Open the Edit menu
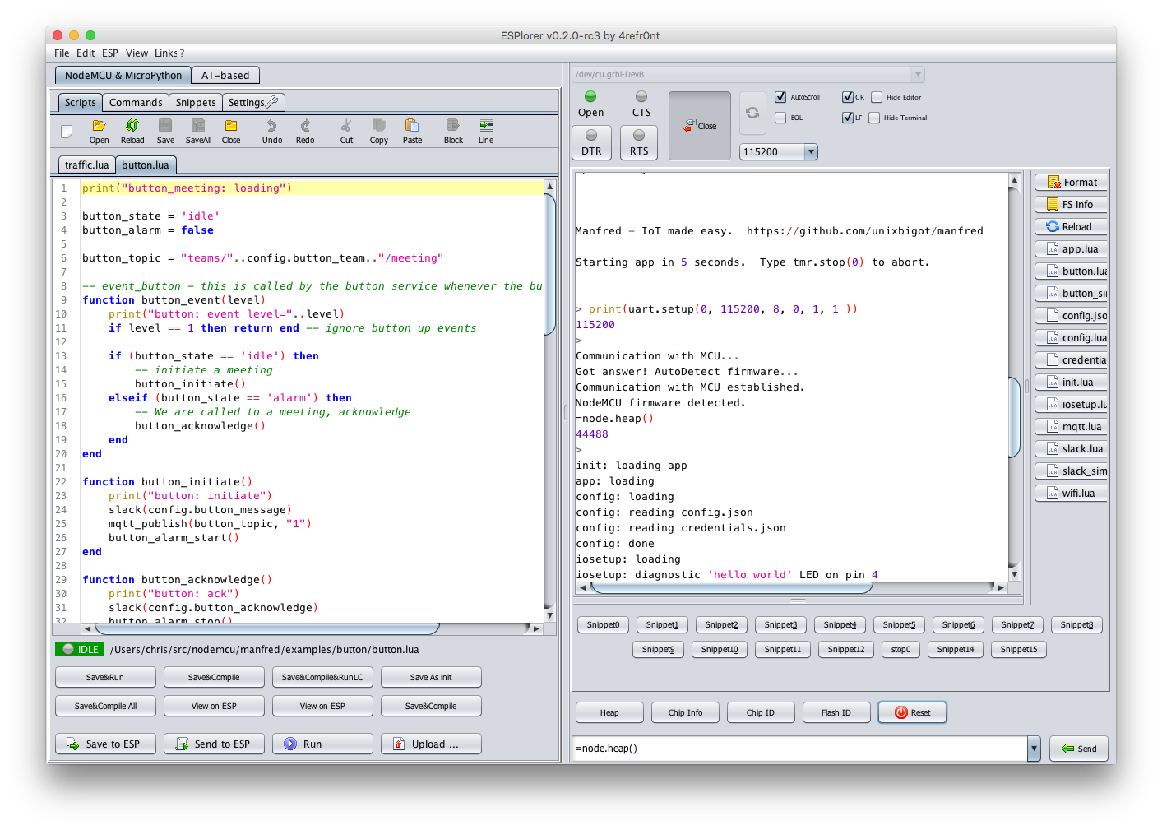1162x830 pixels. (86, 53)
